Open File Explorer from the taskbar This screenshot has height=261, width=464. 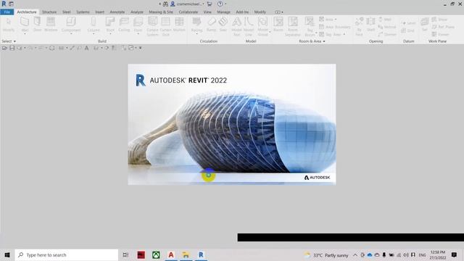coord(186,254)
